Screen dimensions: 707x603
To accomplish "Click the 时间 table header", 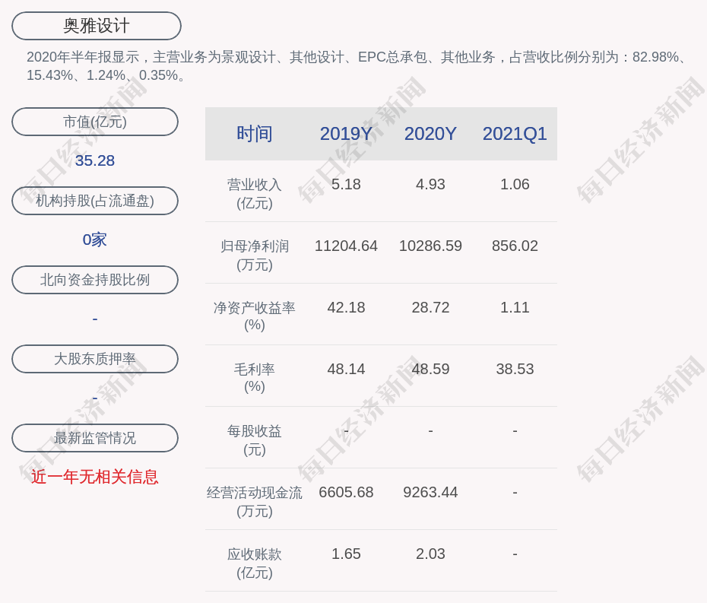I will coord(255,134).
